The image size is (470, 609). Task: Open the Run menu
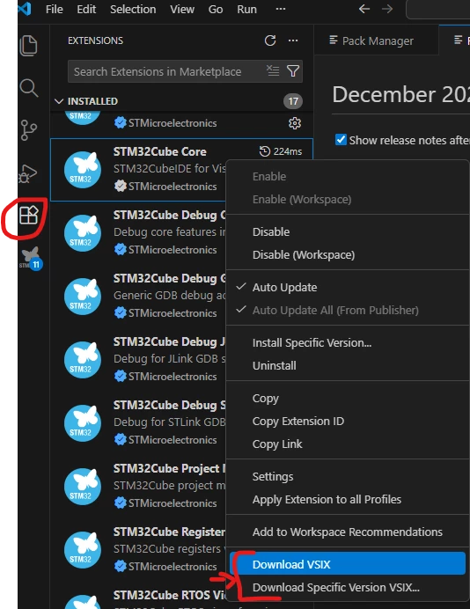click(x=246, y=9)
